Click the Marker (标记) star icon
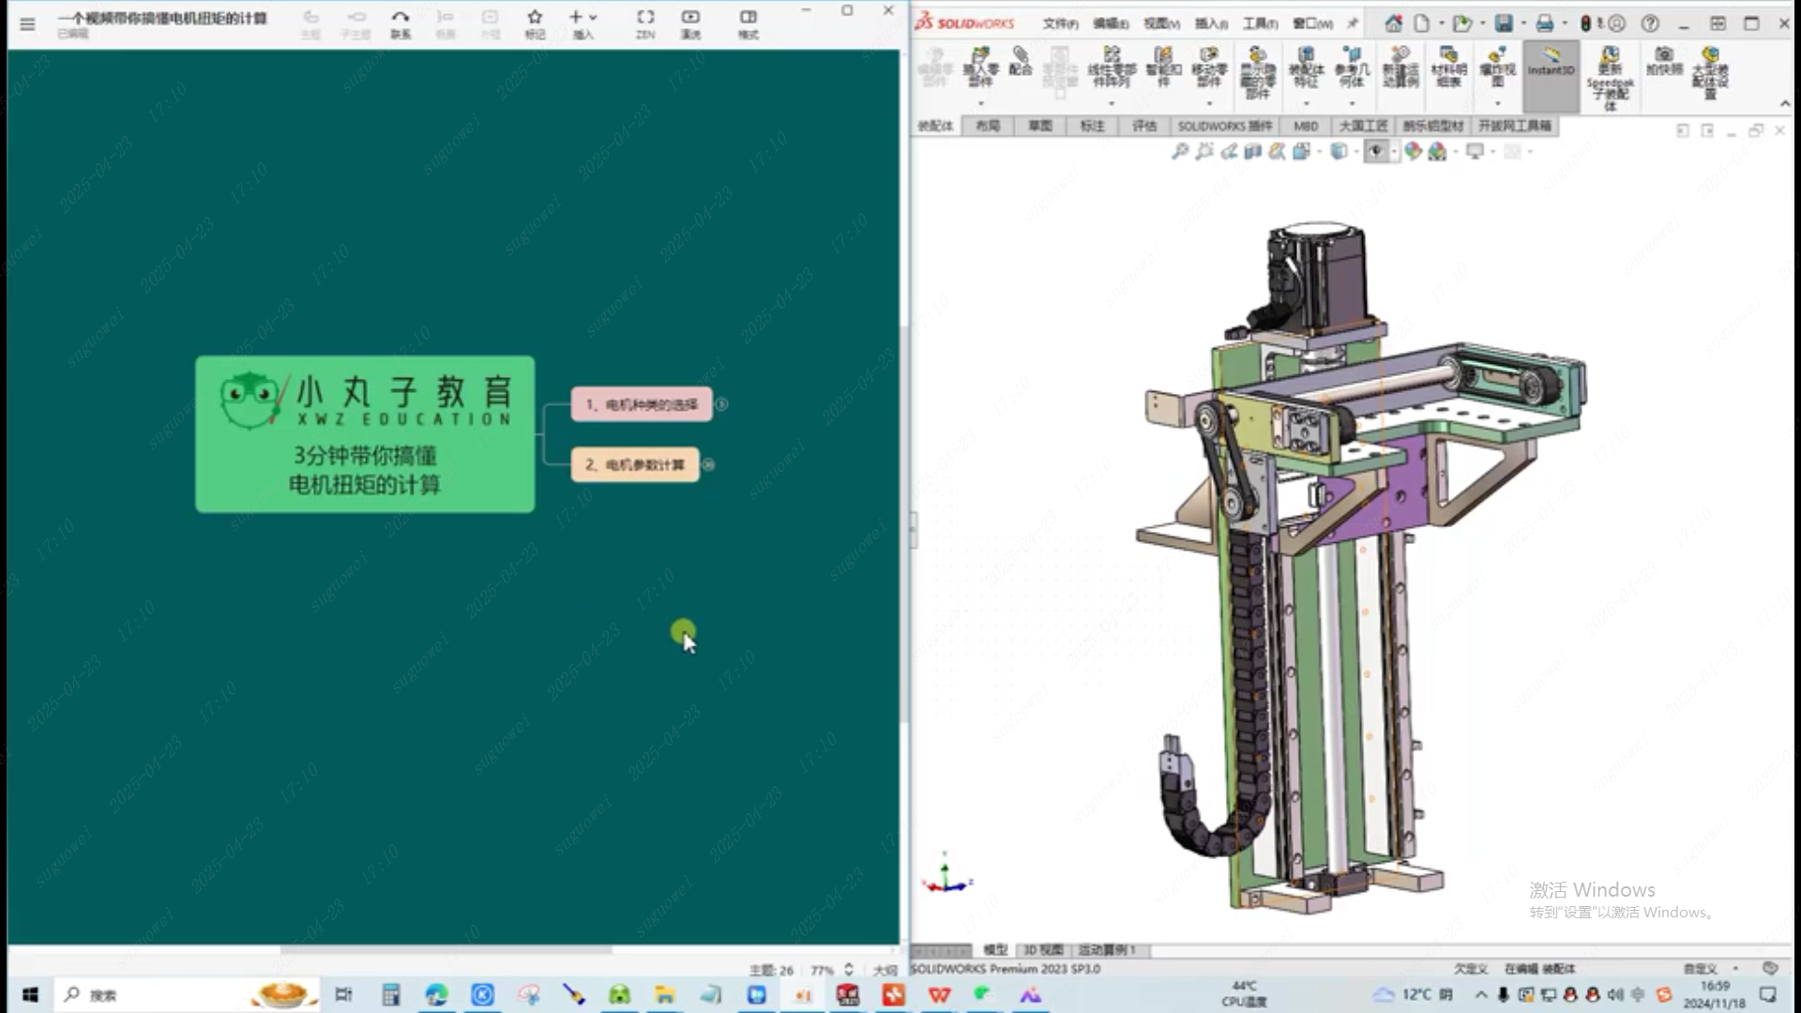This screenshot has height=1013, width=1801. point(535,23)
